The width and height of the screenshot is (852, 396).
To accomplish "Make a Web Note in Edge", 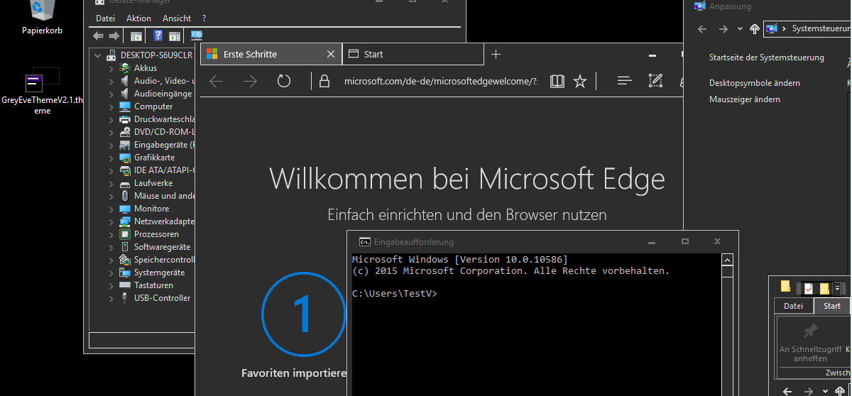I will coord(656,81).
